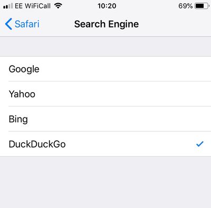Tap the EE WiFiCall carrier label
Screen dimensions: 211x208
[33, 6]
